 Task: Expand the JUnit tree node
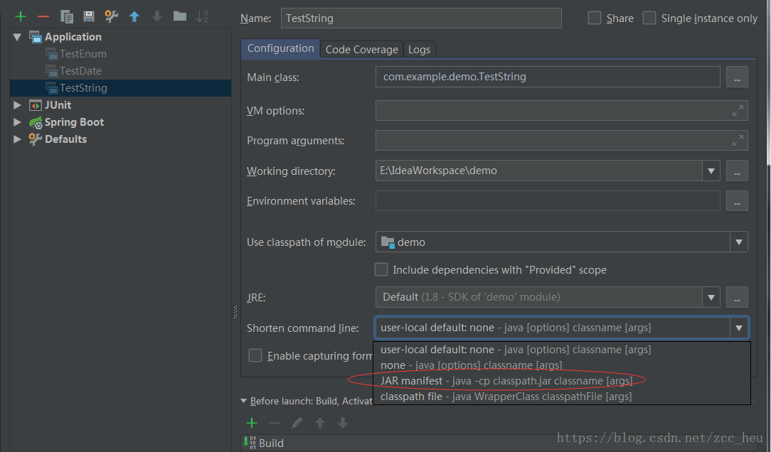click(x=18, y=105)
